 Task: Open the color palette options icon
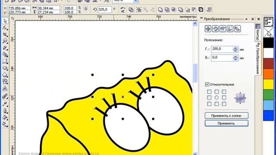coord(268,22)
